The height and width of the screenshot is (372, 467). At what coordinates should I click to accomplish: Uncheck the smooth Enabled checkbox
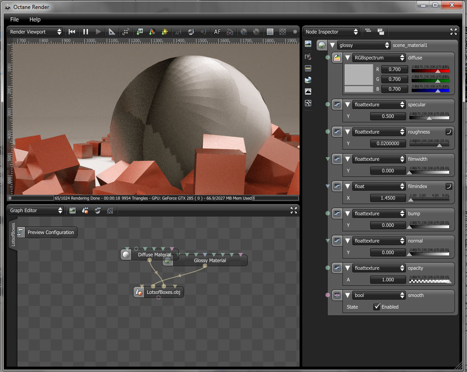pos(377,307)
